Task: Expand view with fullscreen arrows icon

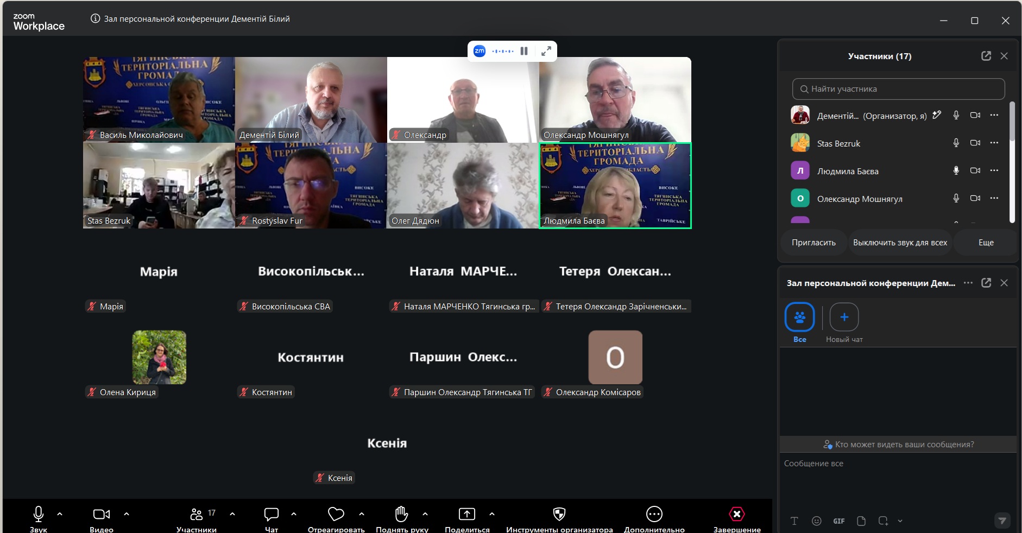Action: point(546,51)
